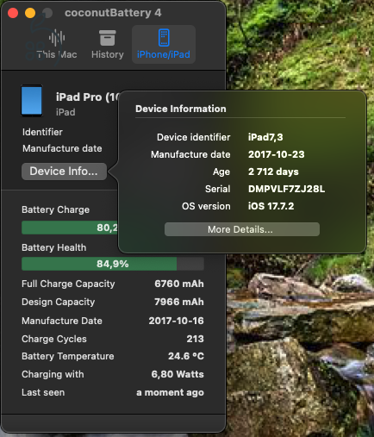Minimize the coconutBattery window
The width and height of the screenshot is (374, 437).
click(x=30, y=13)
